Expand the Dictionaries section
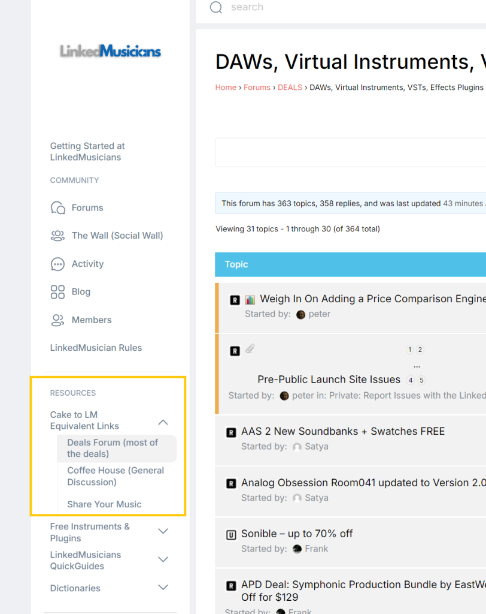 tap(163, 588)
